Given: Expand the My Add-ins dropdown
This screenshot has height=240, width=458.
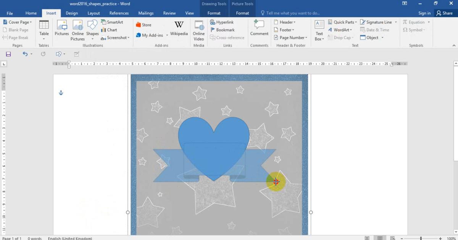Looking at the screenshot, I should click(167, 35).
